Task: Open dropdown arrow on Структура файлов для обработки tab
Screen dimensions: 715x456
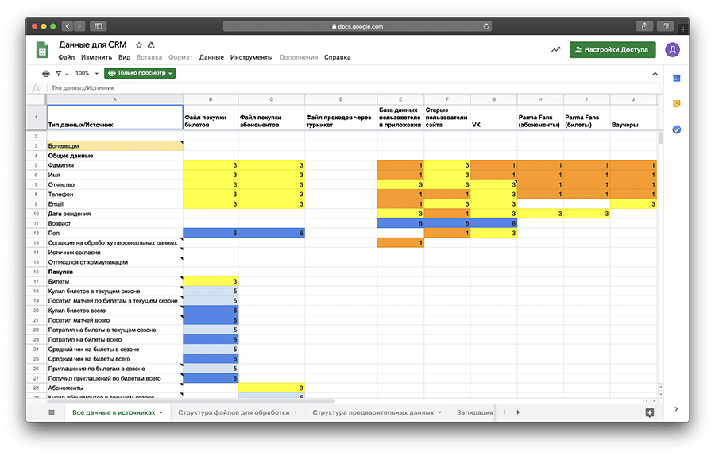Action: pyautogui.click(x=296, y=413)
